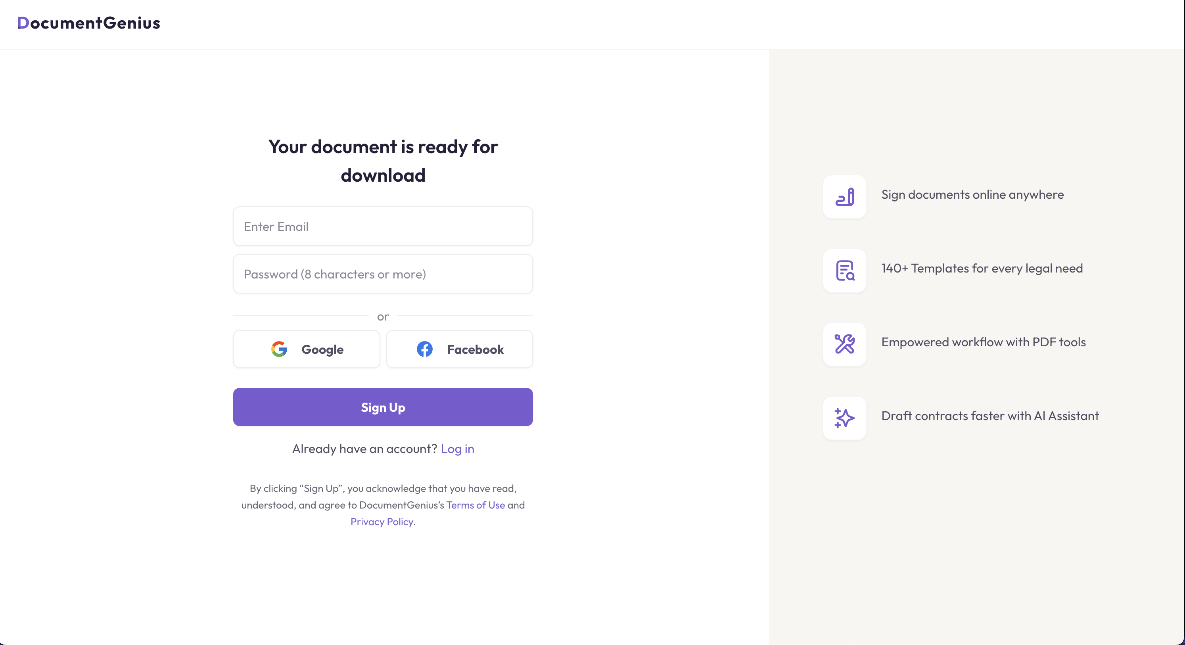
Task: Click the sign documents pen icon
Action: [845, 197]
